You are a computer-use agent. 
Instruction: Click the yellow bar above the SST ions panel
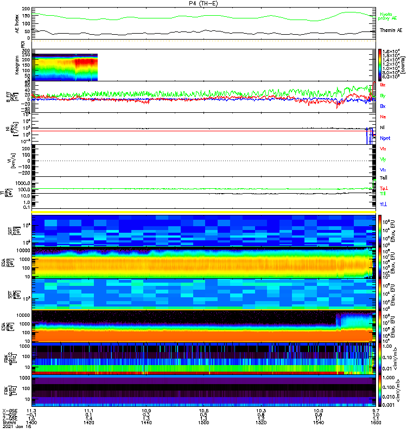(x=204, y=212)
